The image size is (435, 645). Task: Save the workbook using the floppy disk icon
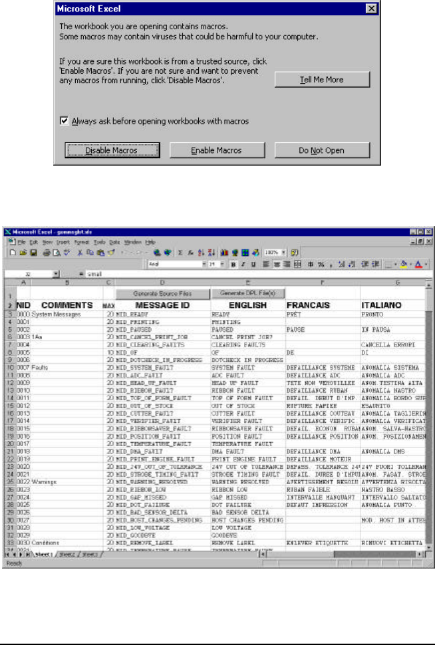coord(33,253)
